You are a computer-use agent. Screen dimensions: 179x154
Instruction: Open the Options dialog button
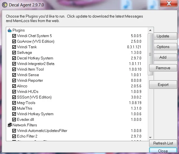pos(163,47)
